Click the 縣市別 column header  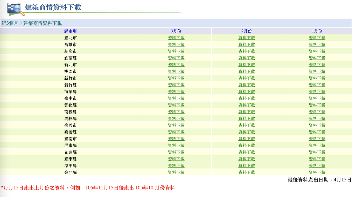(x=71, y=31)
